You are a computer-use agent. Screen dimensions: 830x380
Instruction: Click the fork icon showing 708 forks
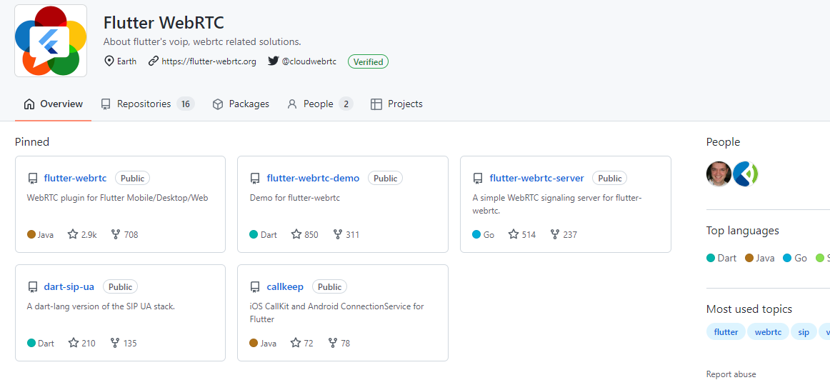115,234
